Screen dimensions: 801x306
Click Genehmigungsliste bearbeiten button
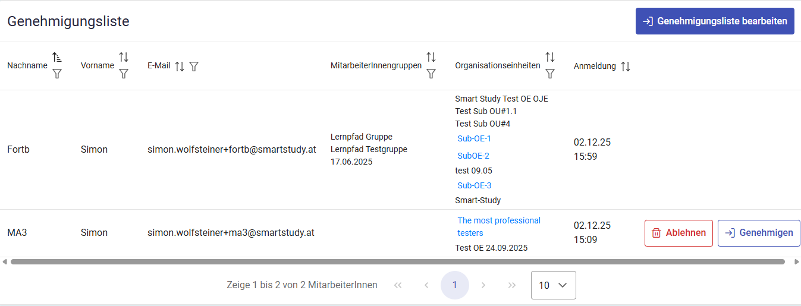point(715,21)
